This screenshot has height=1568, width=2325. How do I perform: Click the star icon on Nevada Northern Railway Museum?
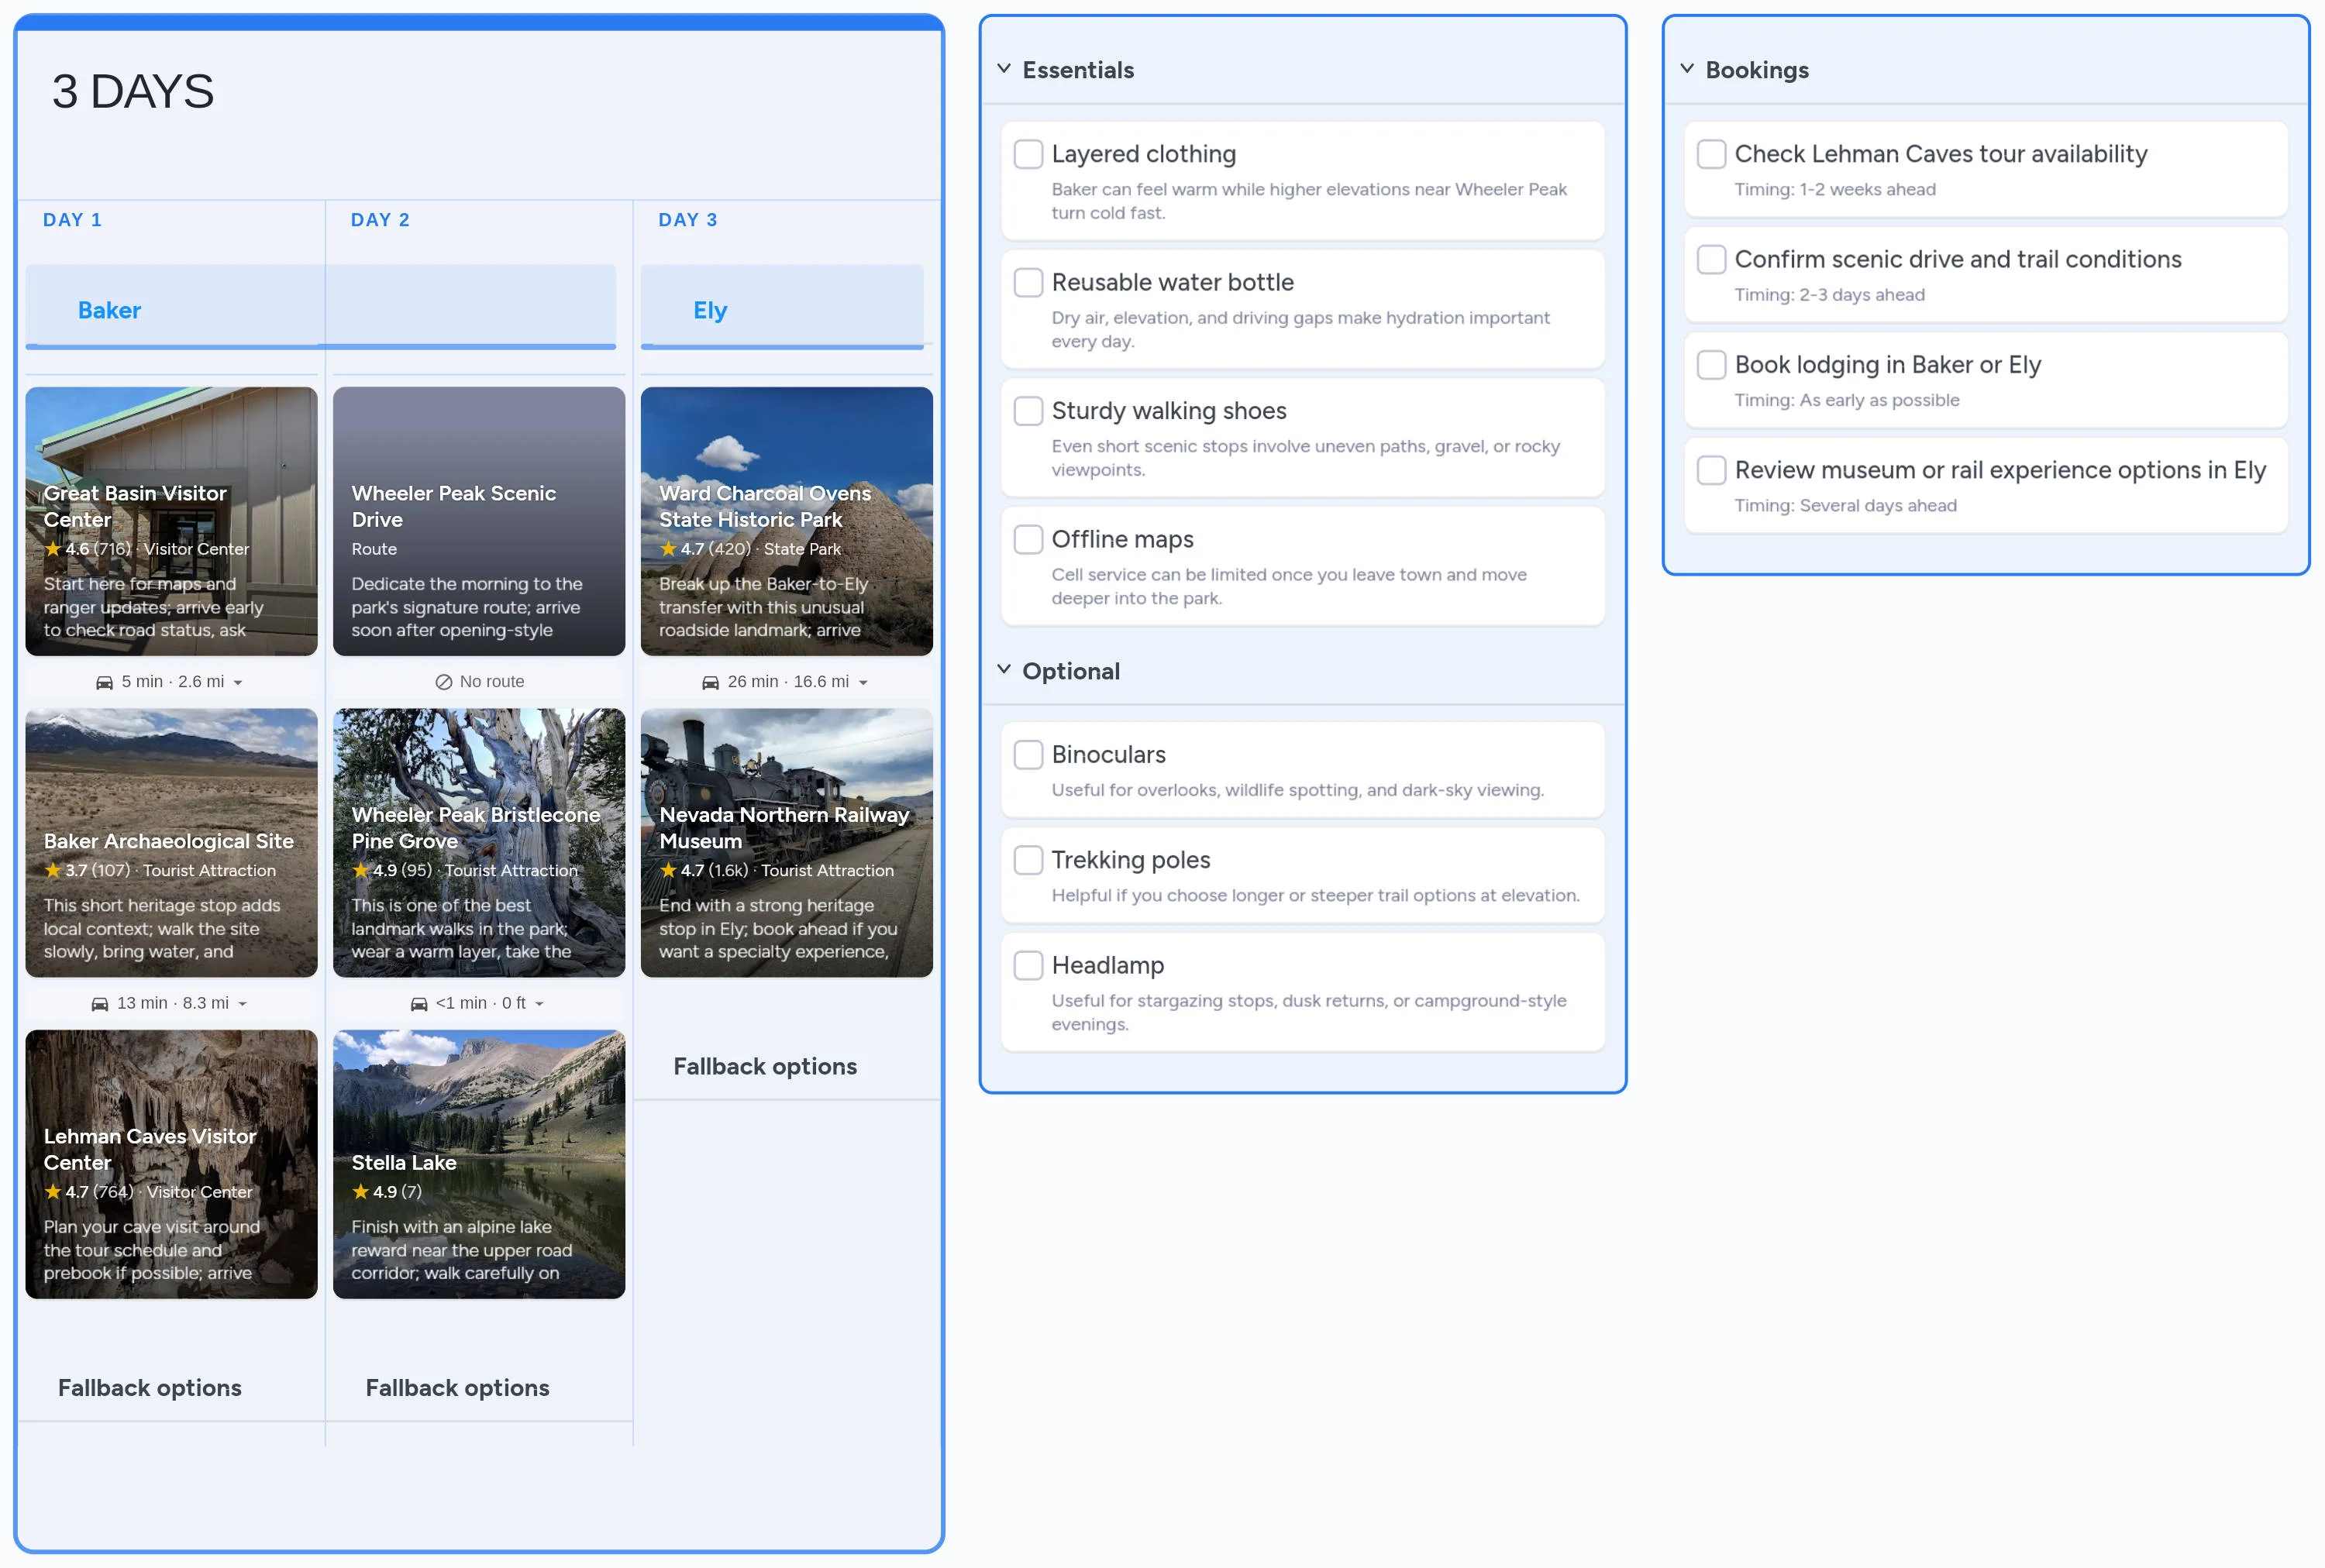point(668,870)
